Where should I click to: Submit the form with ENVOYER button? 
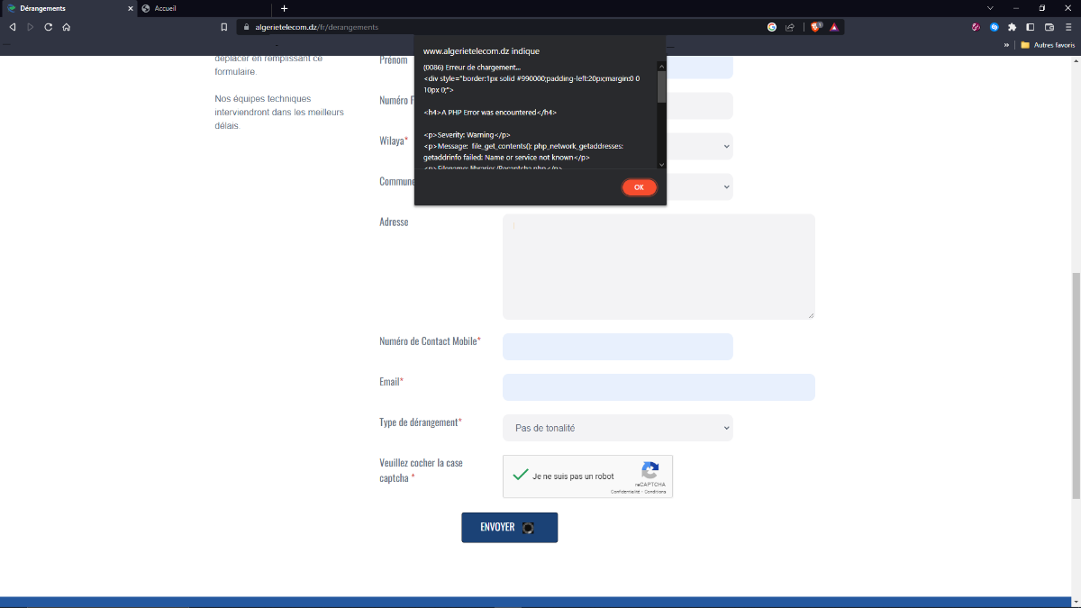[509, 527]
